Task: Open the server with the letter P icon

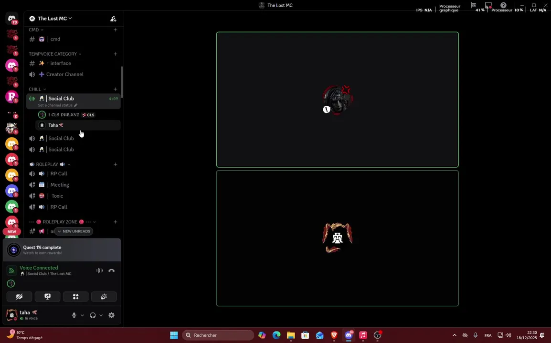Action: tap(11, 96)
